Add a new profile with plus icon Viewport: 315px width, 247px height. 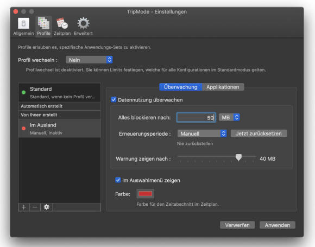[24, 207]
